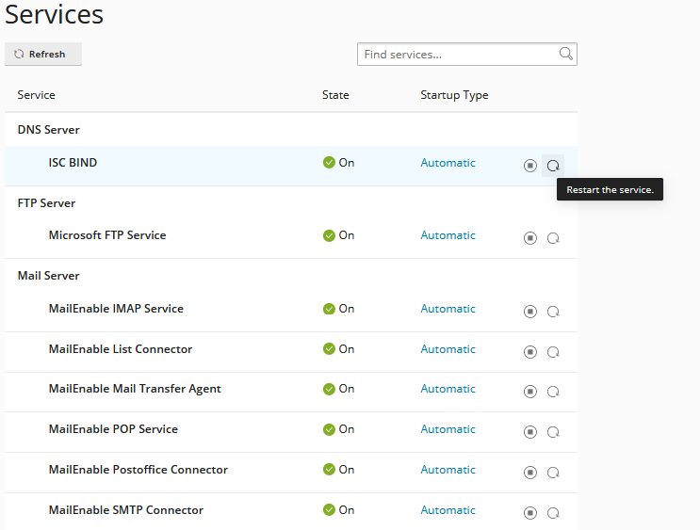
Task: Stop the MailEnable Postoffice Connector
Action: point(530,473)
